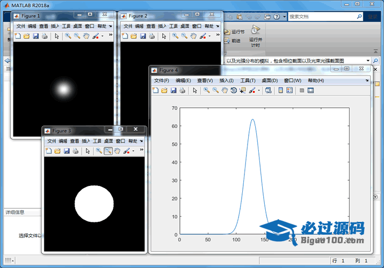384x268 pixels.
Task: Click 登录 sign-in link in MATLAB
Action: pos(373,17)
